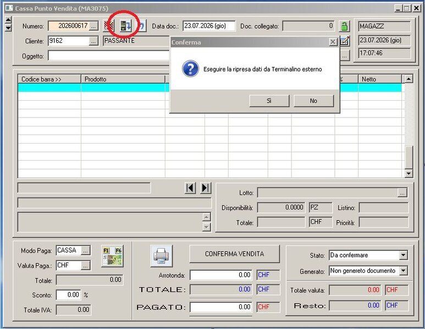The width and height of the screenshot is (425, 329).
Task: Open the Modo Paga lookup ellipsis
Action: click(85, 251)
